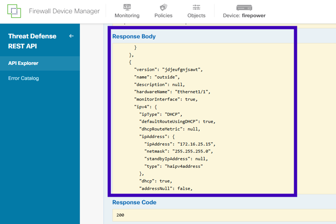Click the "standbyIpAddress": null line

coord(176,159)
